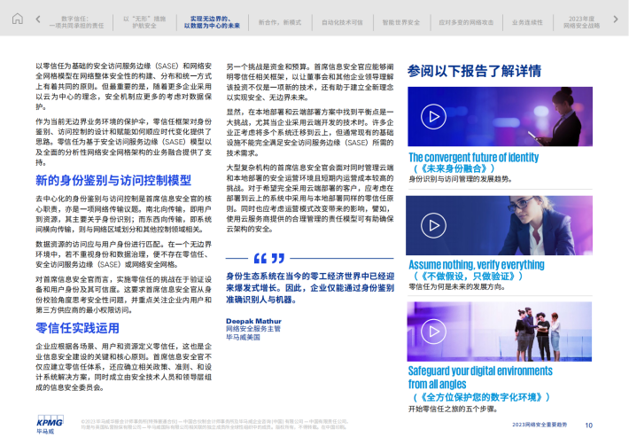
Task: Open the 数字信任 navigation tab
Action: (81, 21)
